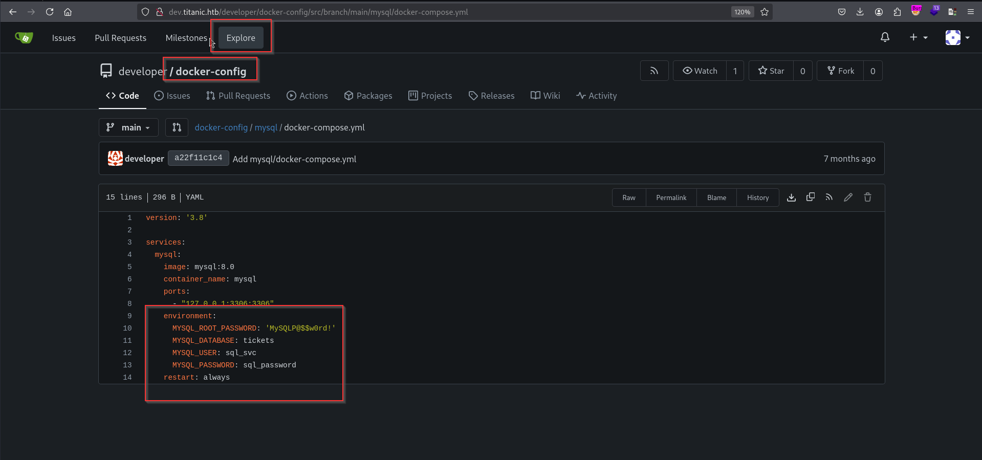This screenshot has height=460, width=982.
Task: Copy file content to clipboard
Action: 810,198
